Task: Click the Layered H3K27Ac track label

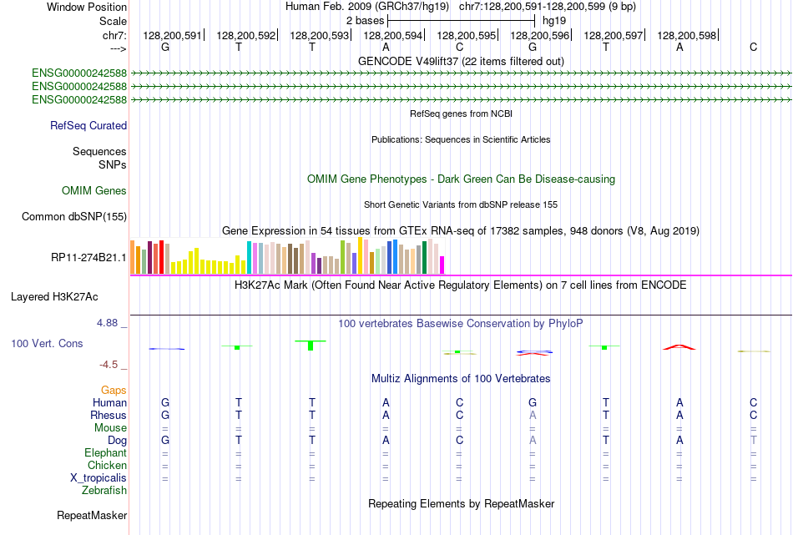Action: 54,297
